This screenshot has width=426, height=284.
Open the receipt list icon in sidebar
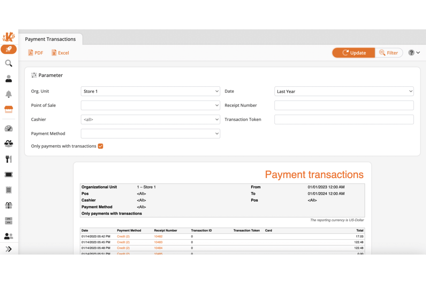click(x=9, y=190)
